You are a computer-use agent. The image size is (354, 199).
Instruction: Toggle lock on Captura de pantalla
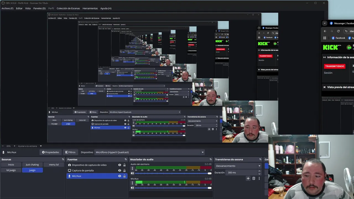click(124, 171)
